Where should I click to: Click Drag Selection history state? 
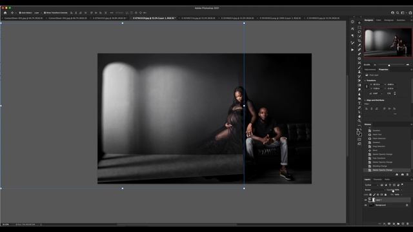tap(379, 146)
